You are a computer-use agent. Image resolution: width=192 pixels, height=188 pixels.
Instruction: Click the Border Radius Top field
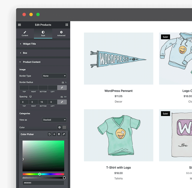24,88
